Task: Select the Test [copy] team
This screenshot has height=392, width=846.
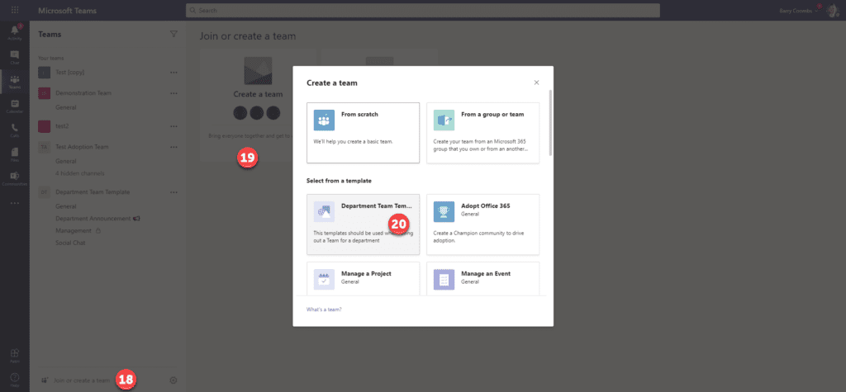Action: tap(69, 72)
